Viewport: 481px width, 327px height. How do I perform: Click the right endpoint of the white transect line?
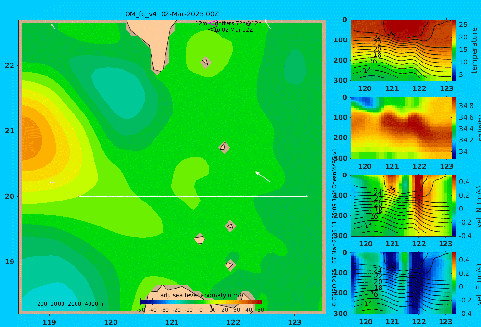click(307, 196)
